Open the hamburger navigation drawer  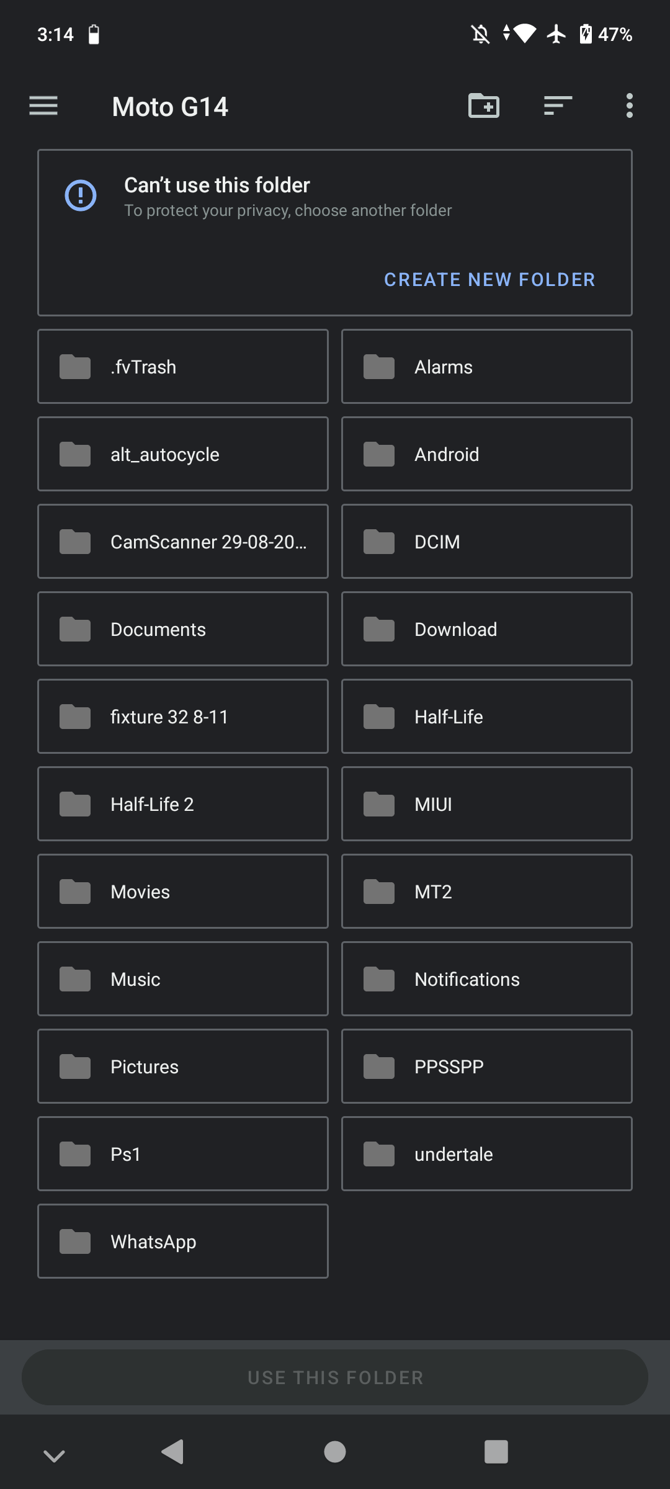[x=43, y=106]
